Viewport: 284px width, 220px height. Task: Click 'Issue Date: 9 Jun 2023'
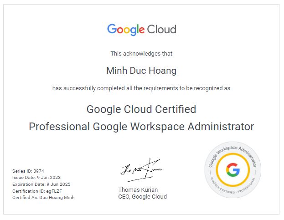[x=36, y=178]
